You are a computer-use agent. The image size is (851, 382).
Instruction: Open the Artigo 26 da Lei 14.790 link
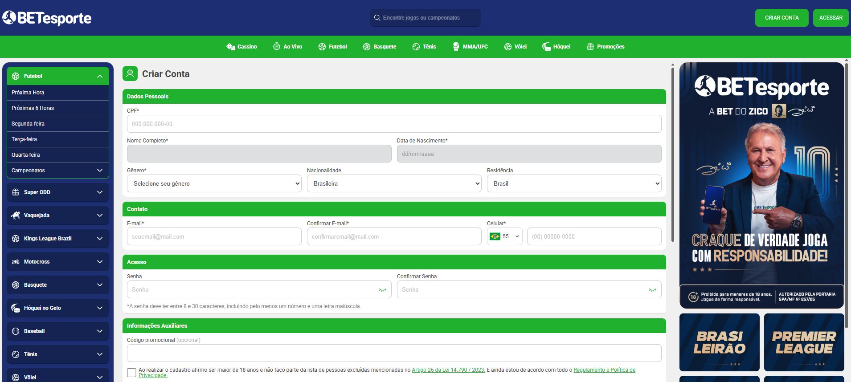coord(448,370)
